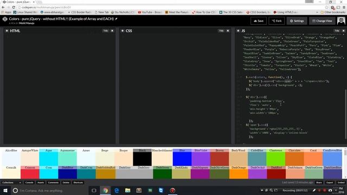
Task: Click the DarkOrange color swatch
Action: click(239, 172)
